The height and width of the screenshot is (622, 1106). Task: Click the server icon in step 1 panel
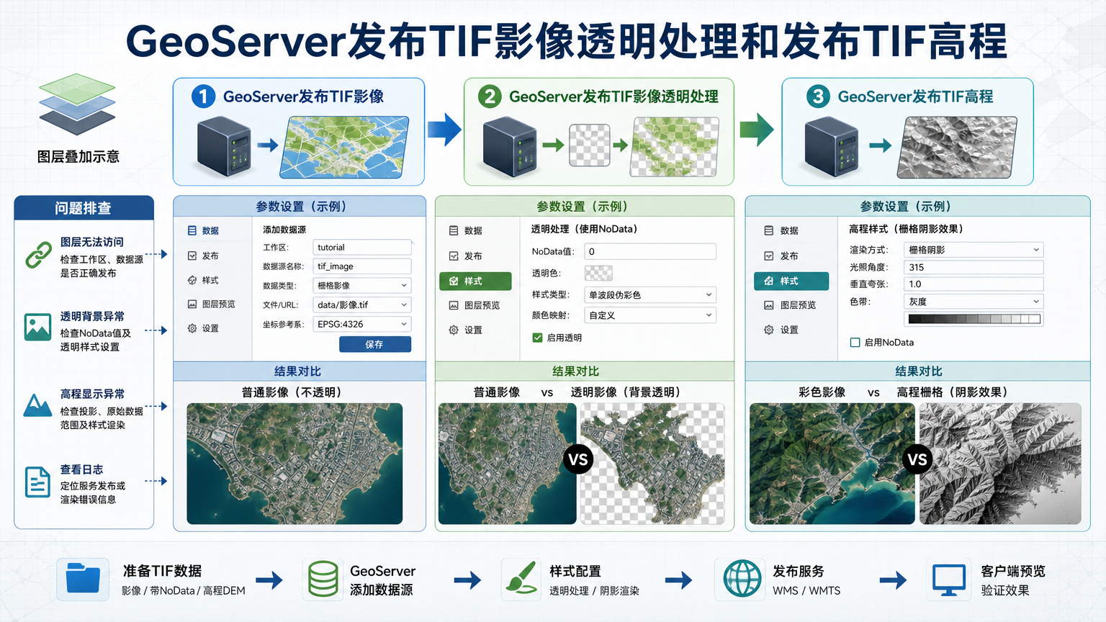[225, 146]
